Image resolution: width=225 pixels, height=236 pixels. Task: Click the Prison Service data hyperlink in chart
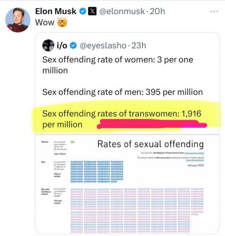(194, 153)
